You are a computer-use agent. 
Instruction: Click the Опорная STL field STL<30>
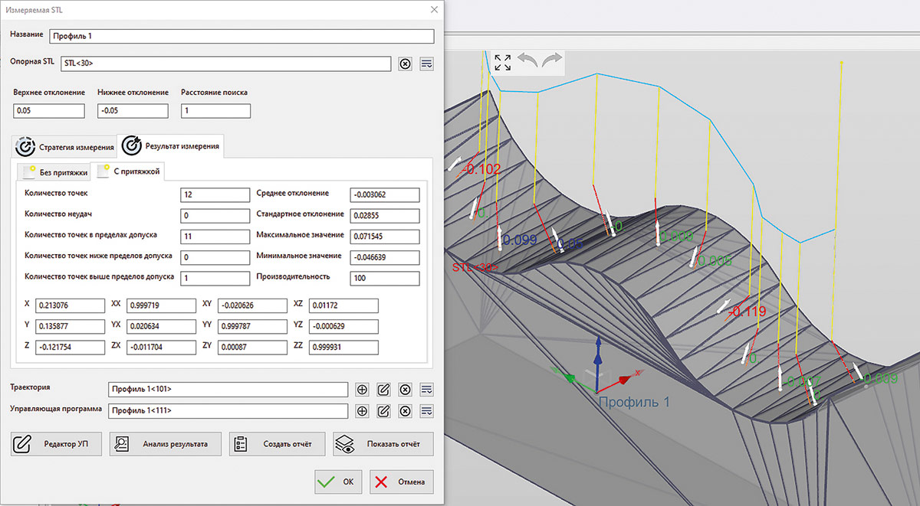click(226, 64)
